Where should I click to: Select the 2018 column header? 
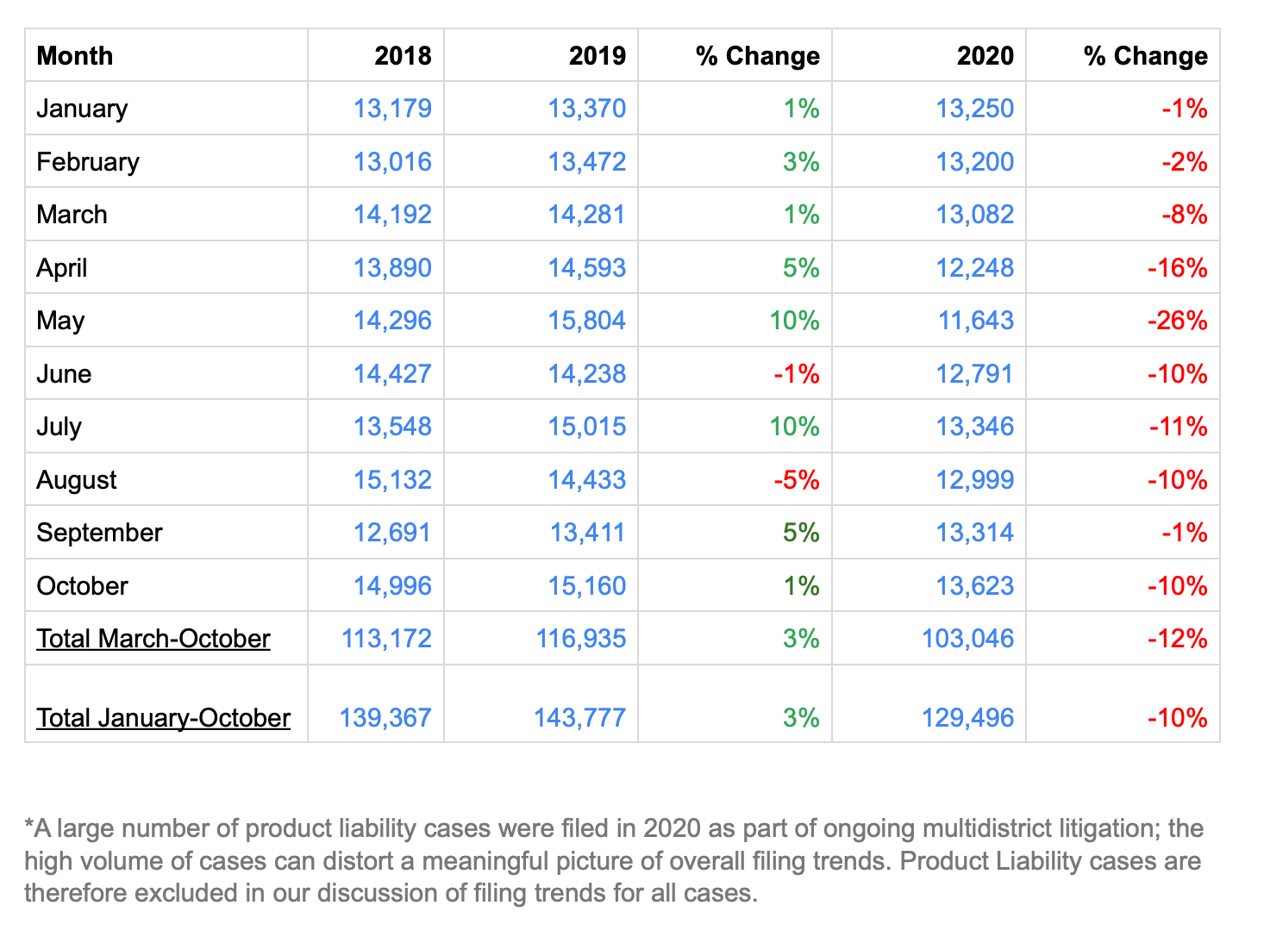click(x=403, y=56)
